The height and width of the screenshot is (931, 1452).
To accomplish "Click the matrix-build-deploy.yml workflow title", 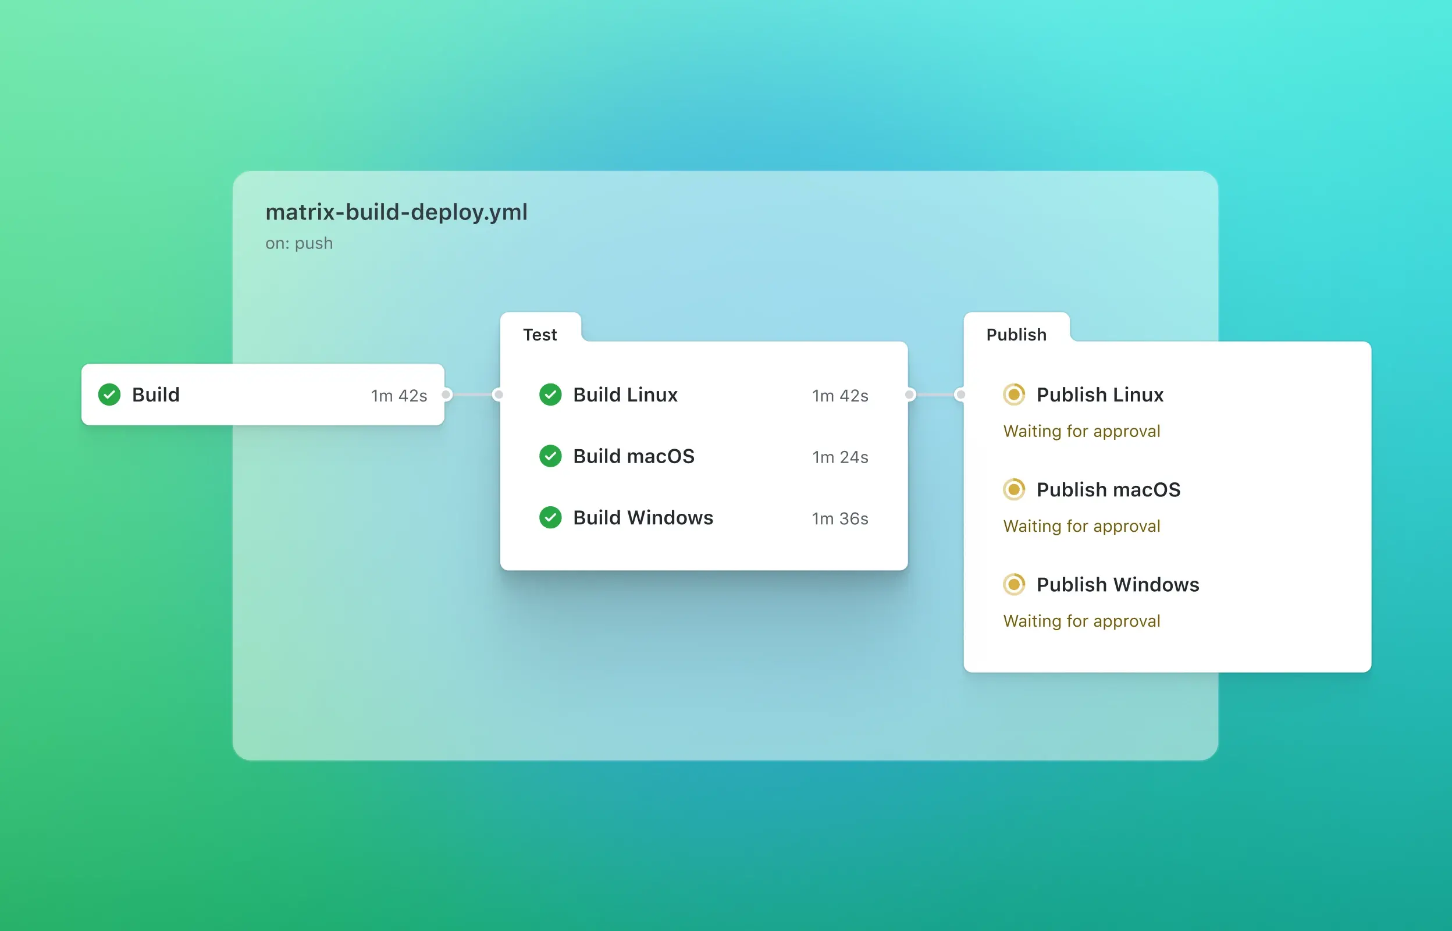I will [x=396, y=212].
